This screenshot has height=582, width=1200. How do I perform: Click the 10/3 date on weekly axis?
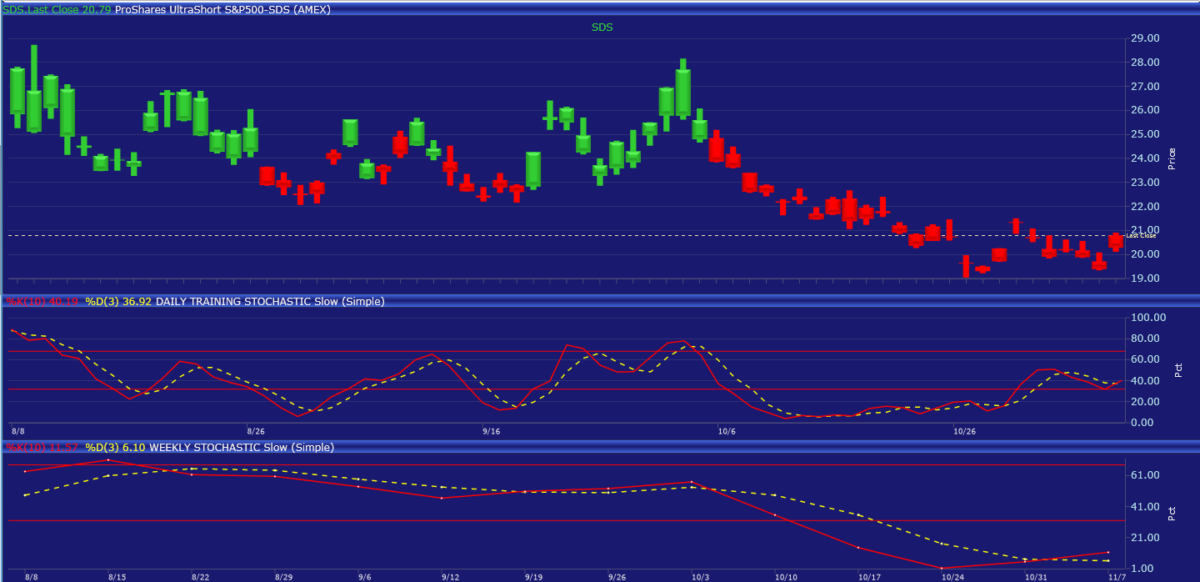[x=701, y=577]
